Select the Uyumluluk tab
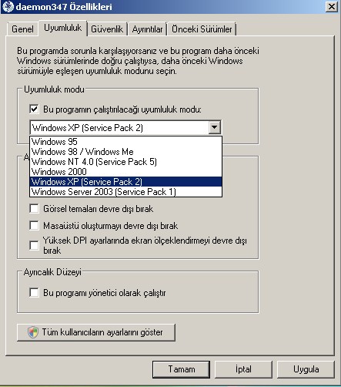Image resolution: width=341 pixels, height=387 pixels. (62, 28)
